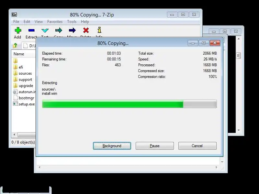Close the main 7-Zip window
Image resolution: width=259 pixels, height=194 pixels.
coord(194,15)
